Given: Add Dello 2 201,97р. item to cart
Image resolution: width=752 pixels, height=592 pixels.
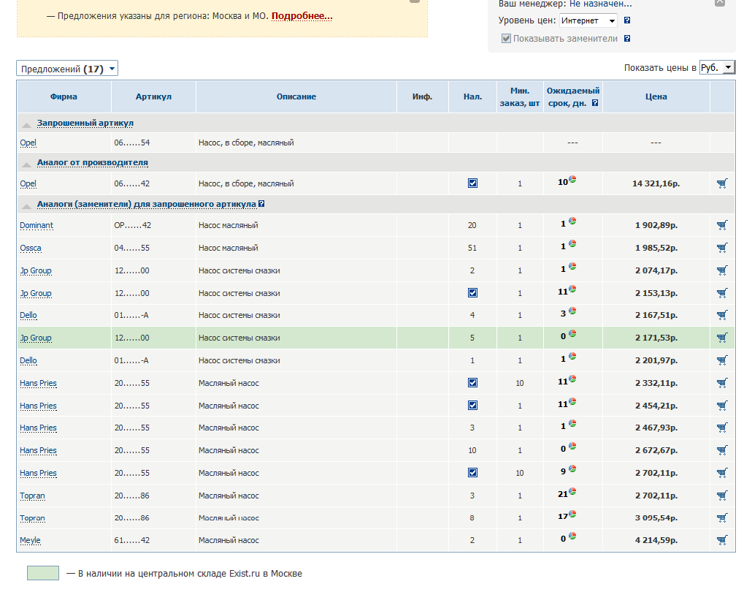Looking at the screenshot, I should (722, 360).
